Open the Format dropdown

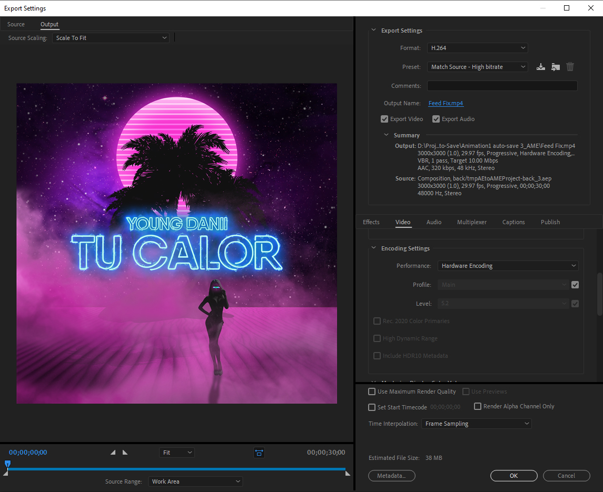click(477, 48)
